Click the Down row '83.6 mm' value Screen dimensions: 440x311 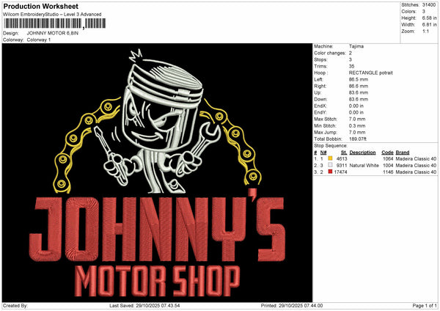pos(359,99)
